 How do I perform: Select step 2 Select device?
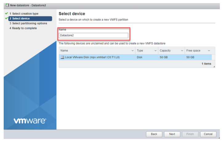click(x=30, y=18)
